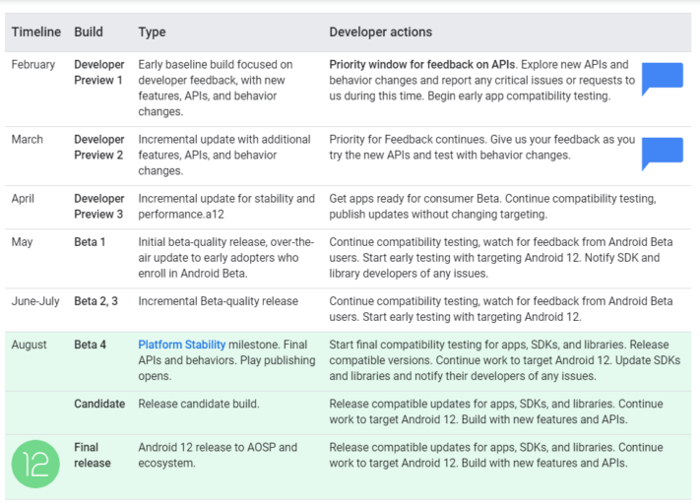The height and width of the screenshot is (504, 700).
Task: Click 'Notify SDK and' text in May row
Action: tap(622, 258)
